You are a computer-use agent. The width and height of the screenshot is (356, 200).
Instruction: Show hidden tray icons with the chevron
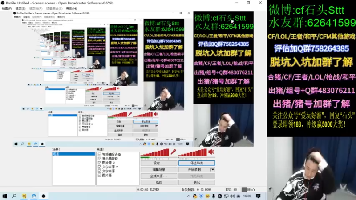point(188,196)
